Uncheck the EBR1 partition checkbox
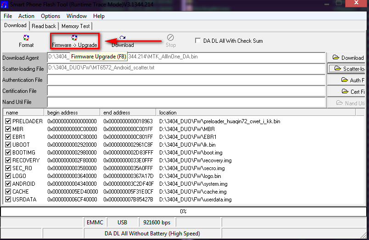This screenshot has width=369, height=240. [8, 137]
